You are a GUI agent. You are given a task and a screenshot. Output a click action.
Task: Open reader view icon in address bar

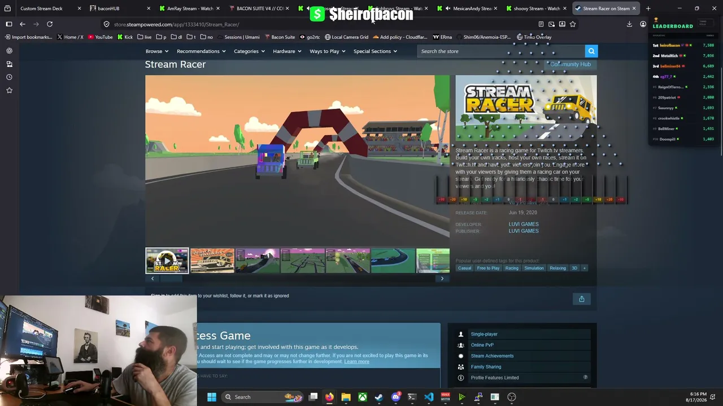pyautogui.click(x=541, y=24)
